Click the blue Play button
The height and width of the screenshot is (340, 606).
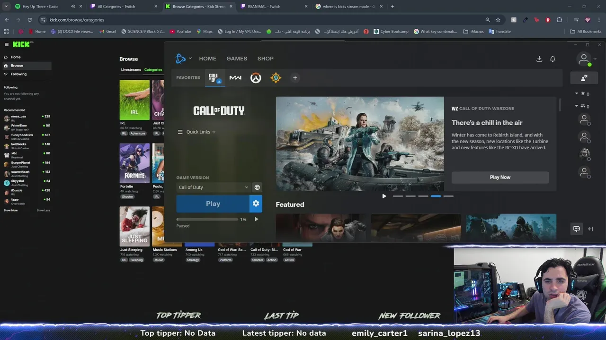(213, 204)
